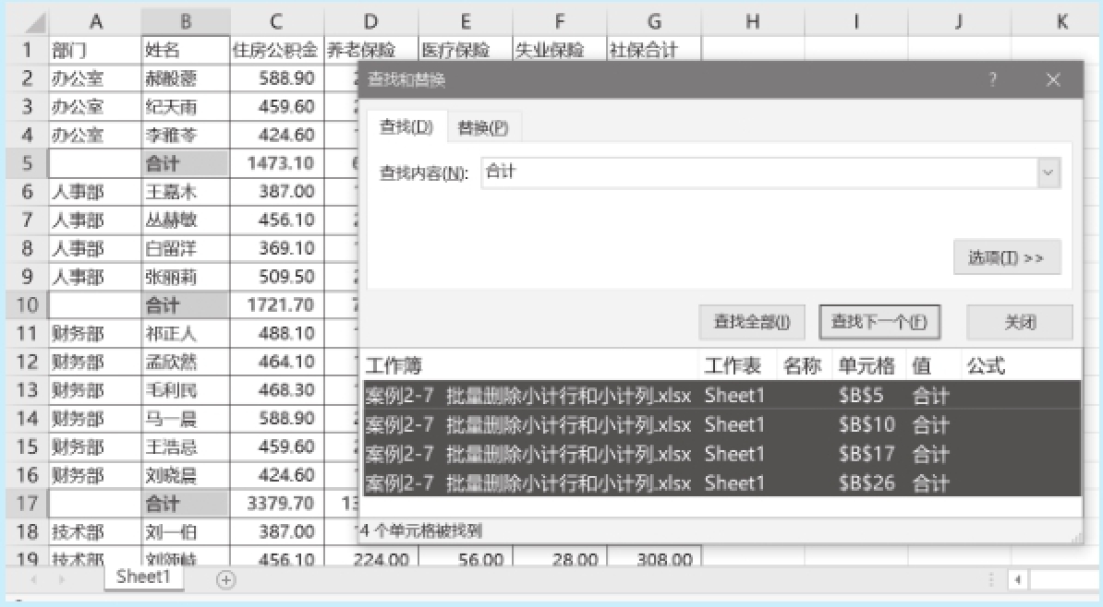Click the 关闭 button

click(x=1020, y=322)
